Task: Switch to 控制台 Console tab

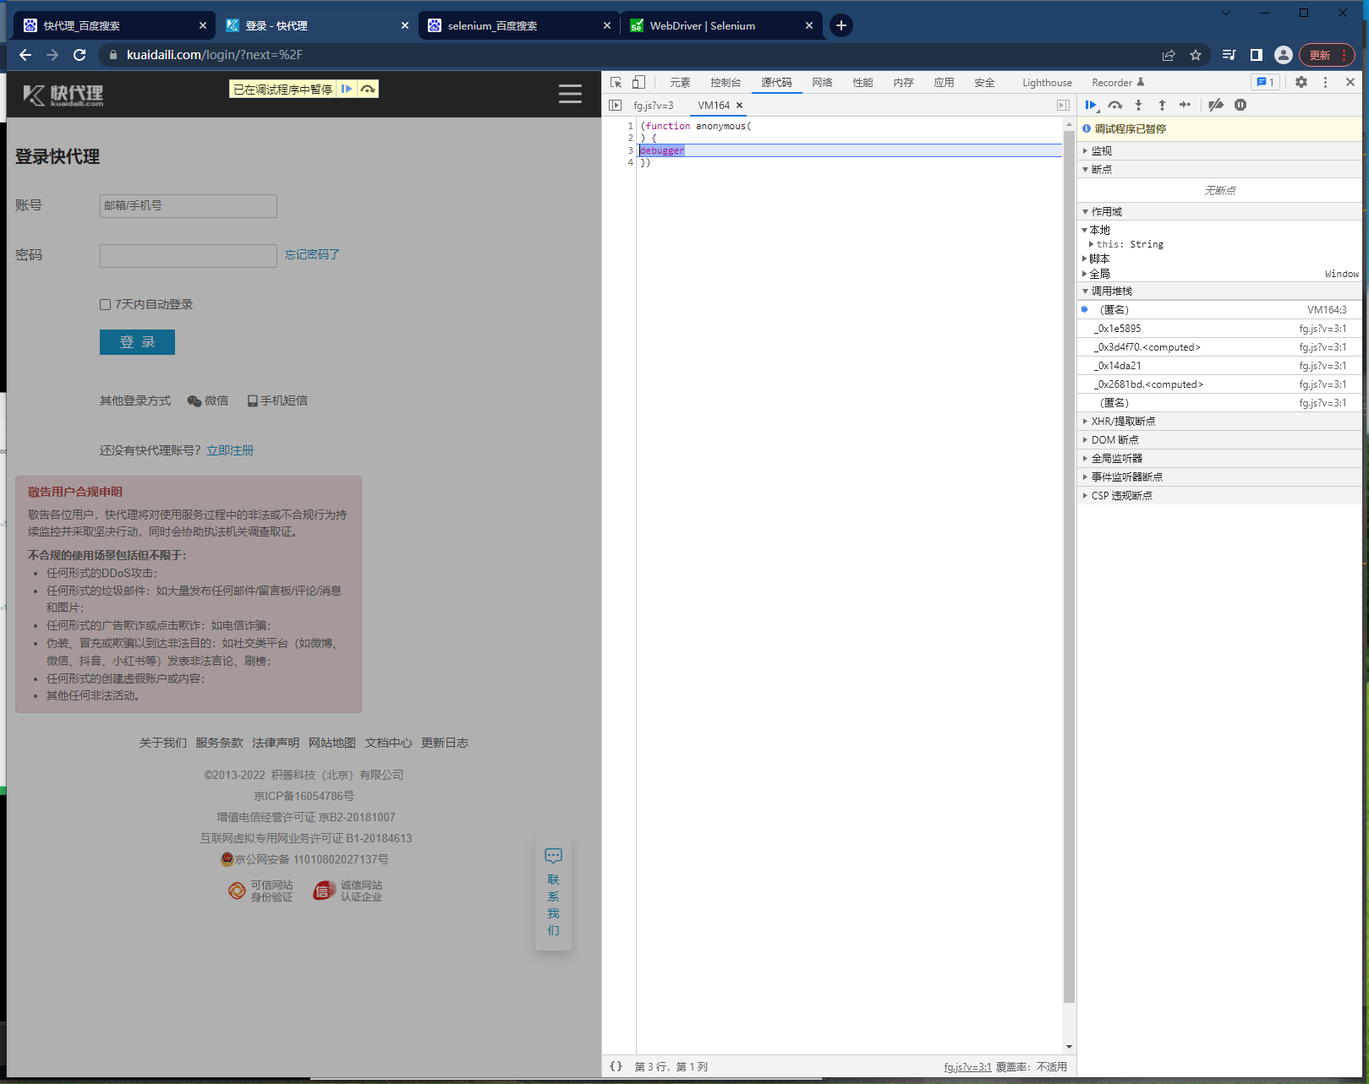Action: point(726,82)
